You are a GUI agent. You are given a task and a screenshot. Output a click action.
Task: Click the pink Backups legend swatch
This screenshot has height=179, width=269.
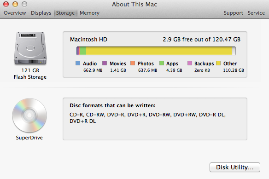(190, 63)
